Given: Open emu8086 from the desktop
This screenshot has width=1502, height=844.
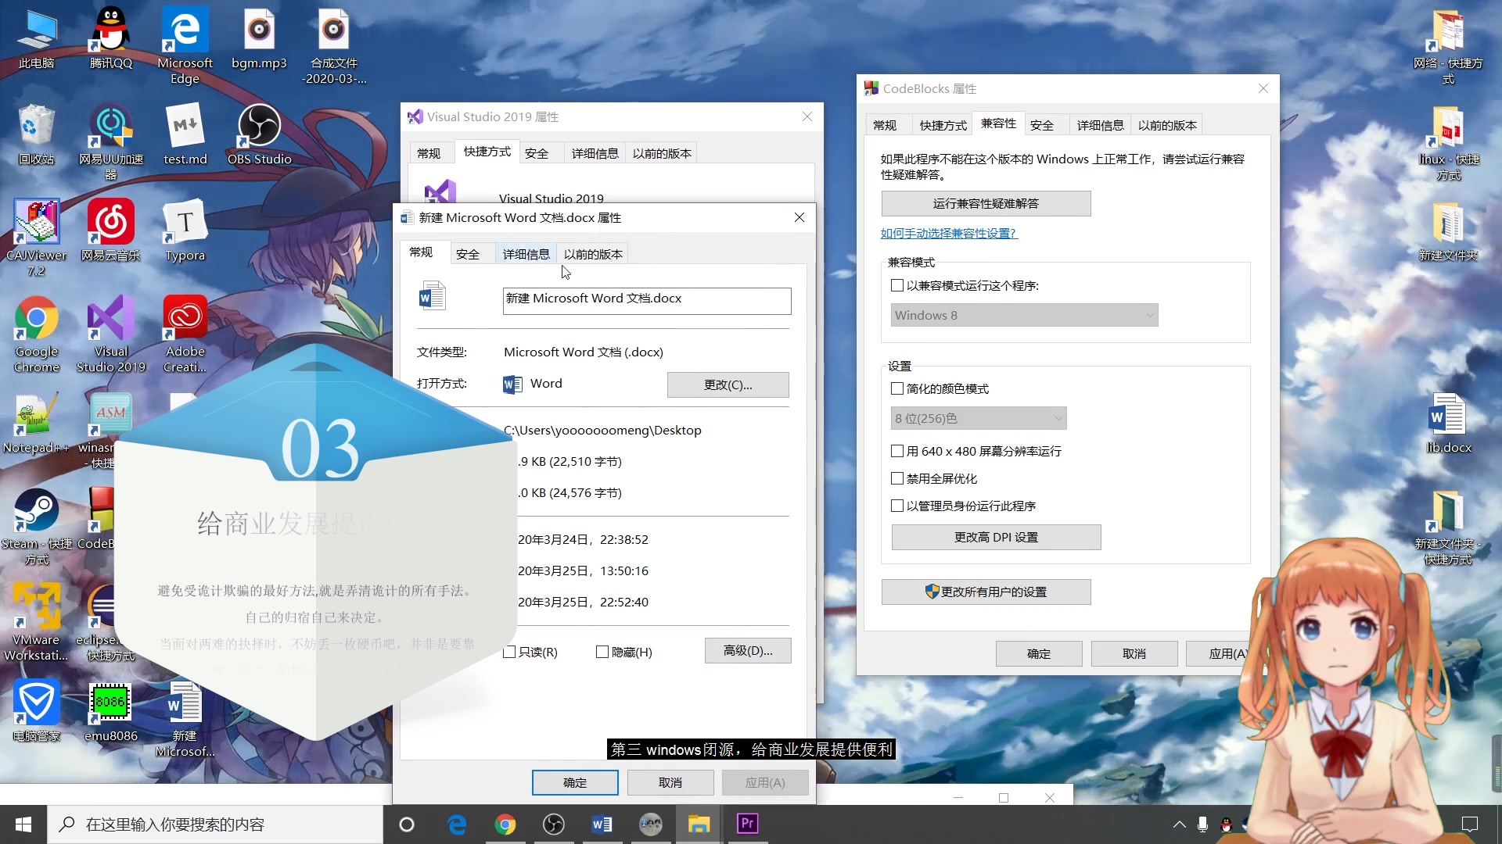Looking at the screenshot, I should click(x=110, y=702).
